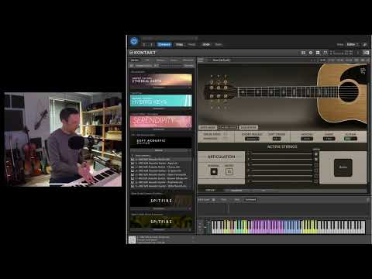The height and width of the screenshot is (279, 372).
Task: Toggle the blue plugin power button
Action: pyautogui.click(x=134, y=41)
